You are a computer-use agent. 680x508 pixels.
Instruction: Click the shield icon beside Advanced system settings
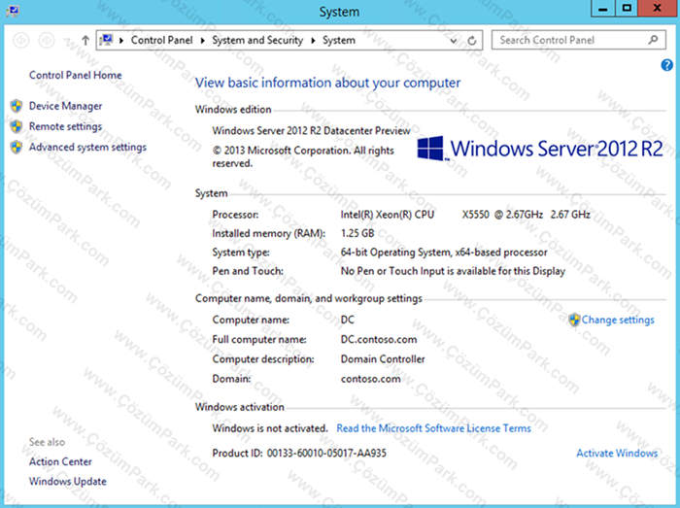point(17,148)
